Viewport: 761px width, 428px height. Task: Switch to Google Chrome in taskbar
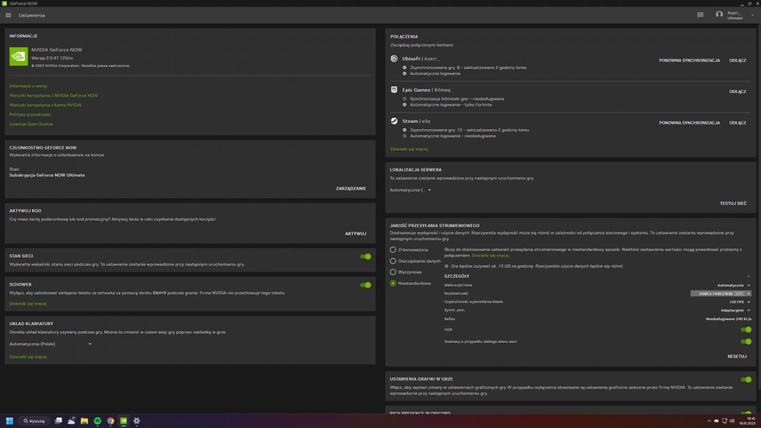(x=110, y=421)
